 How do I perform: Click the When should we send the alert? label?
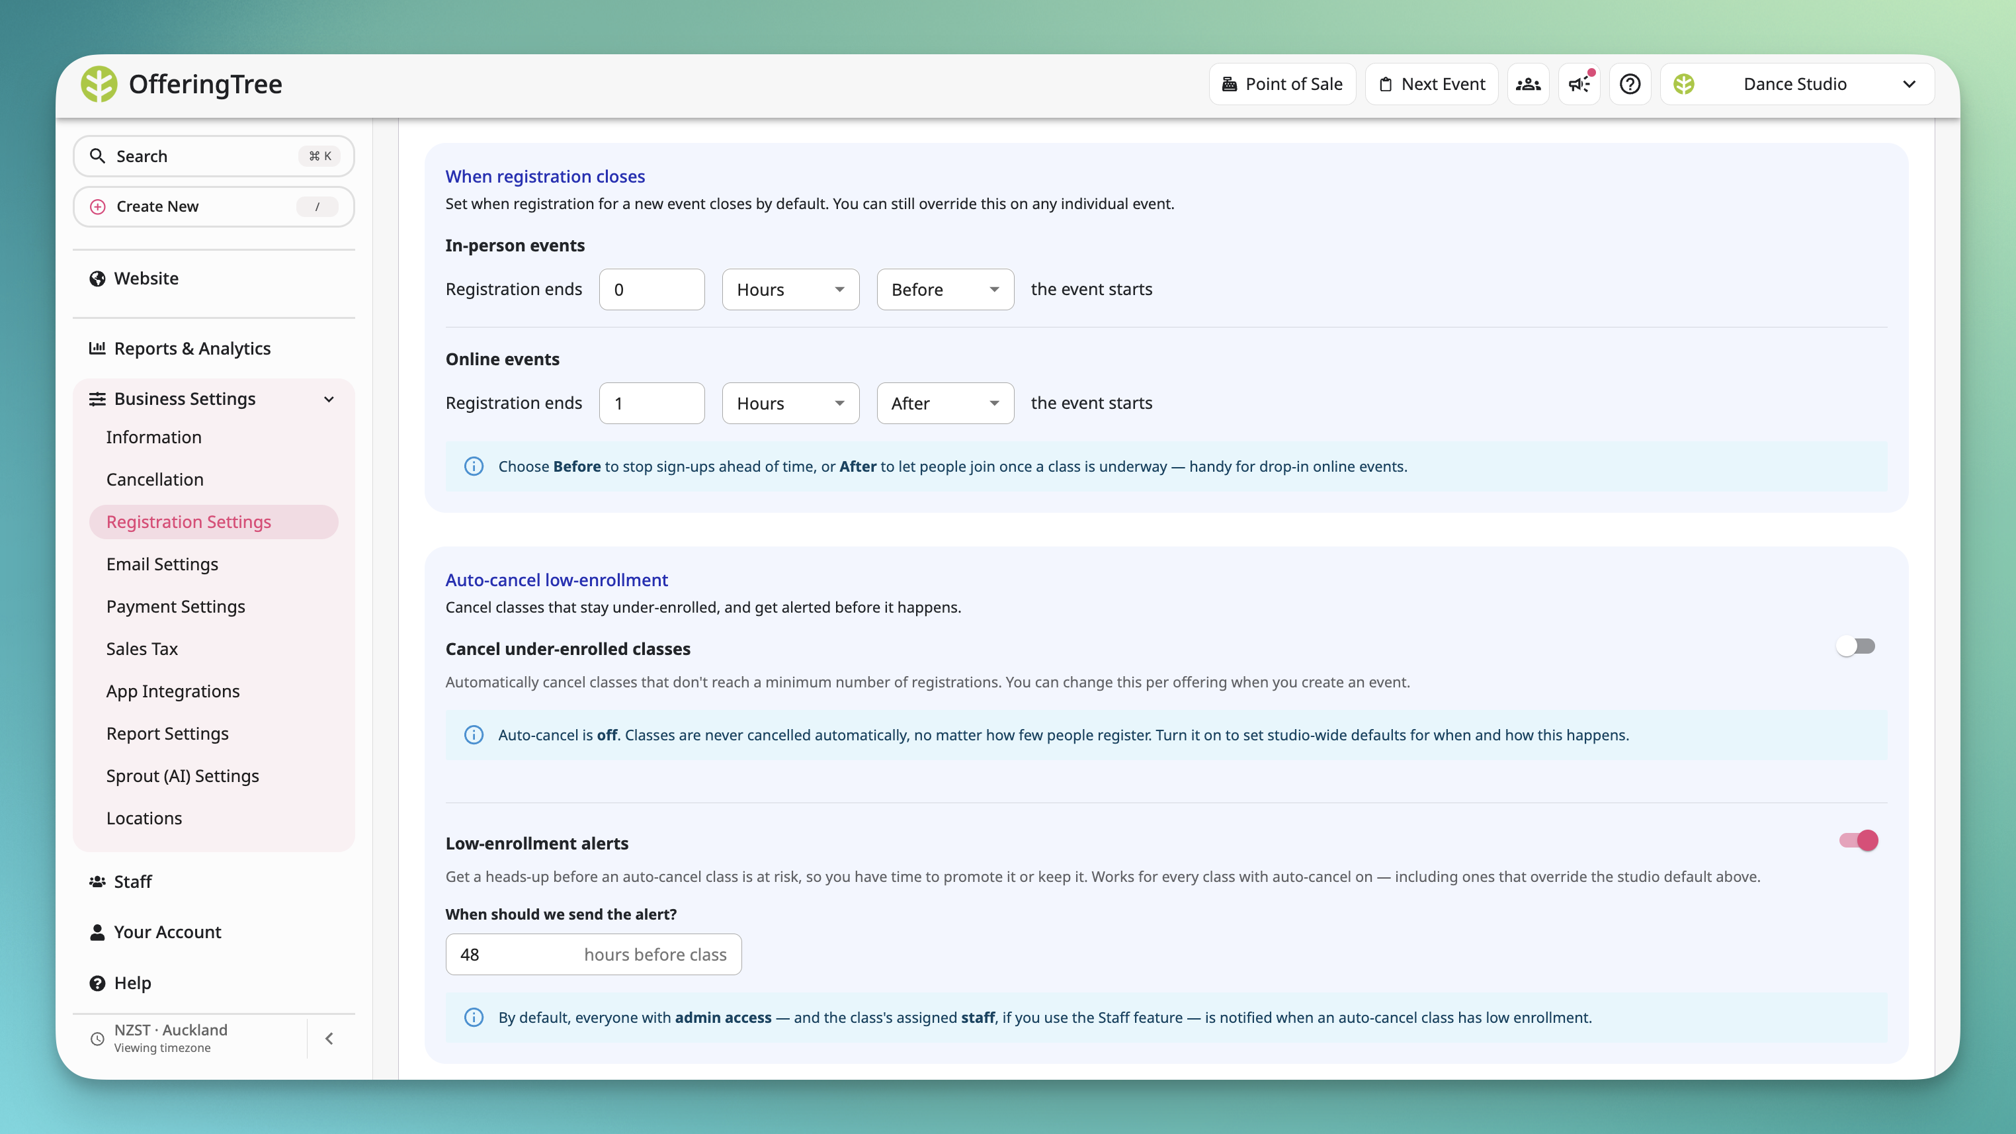pos(561,914)
